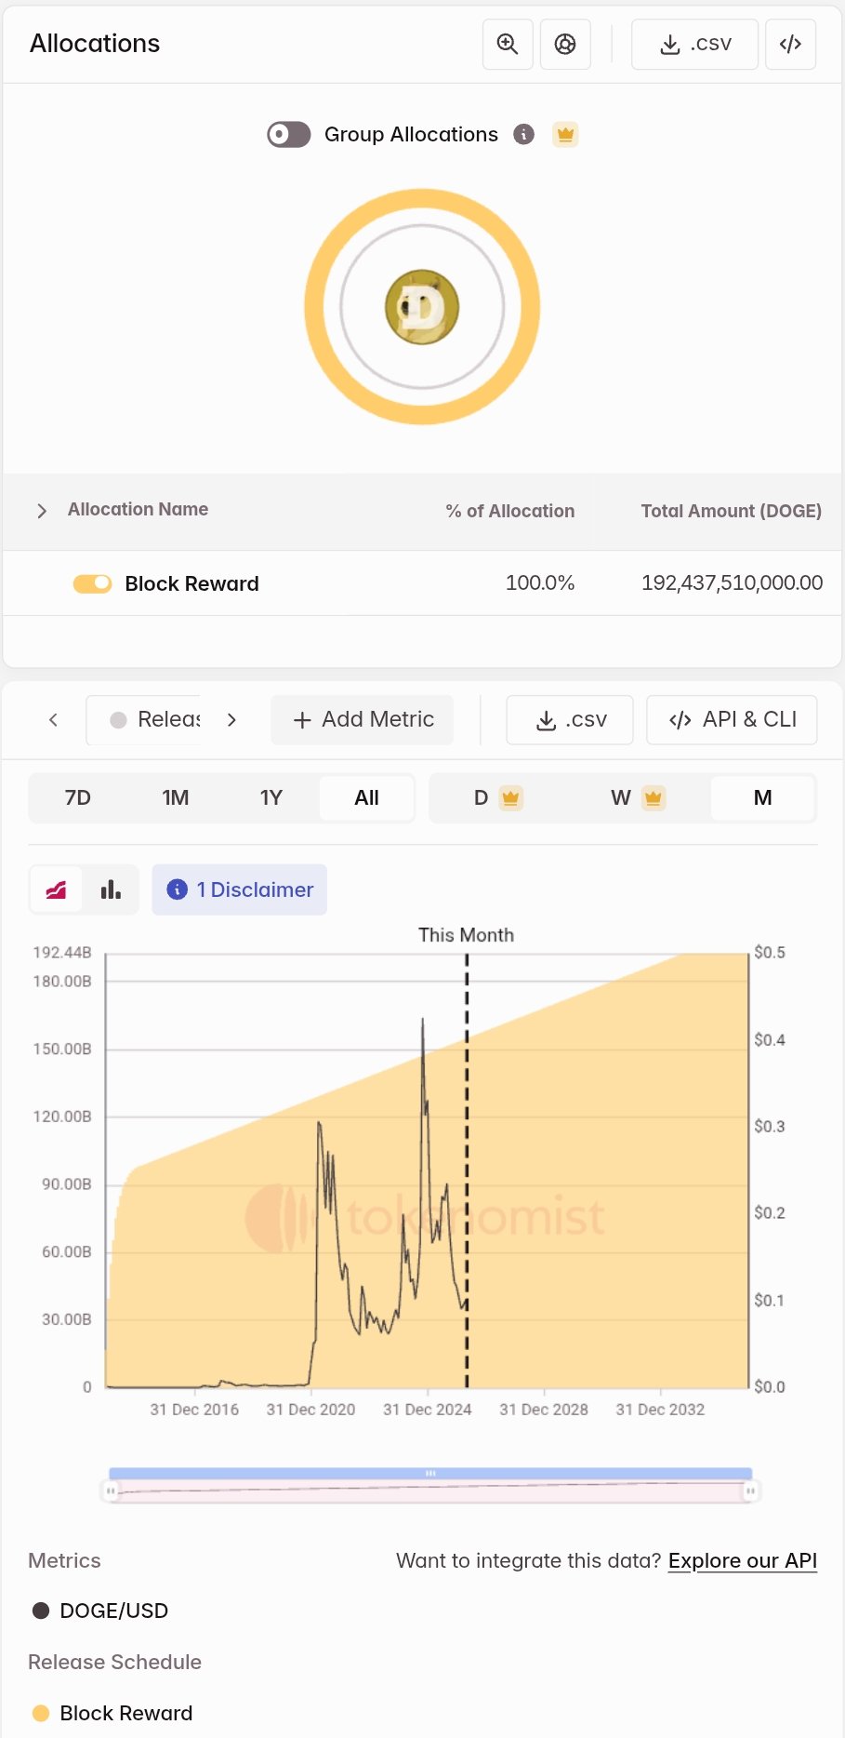Toggle the Group Allocations switch
The width and height of the screenshot is (845, 1738).
pos(289,134)
